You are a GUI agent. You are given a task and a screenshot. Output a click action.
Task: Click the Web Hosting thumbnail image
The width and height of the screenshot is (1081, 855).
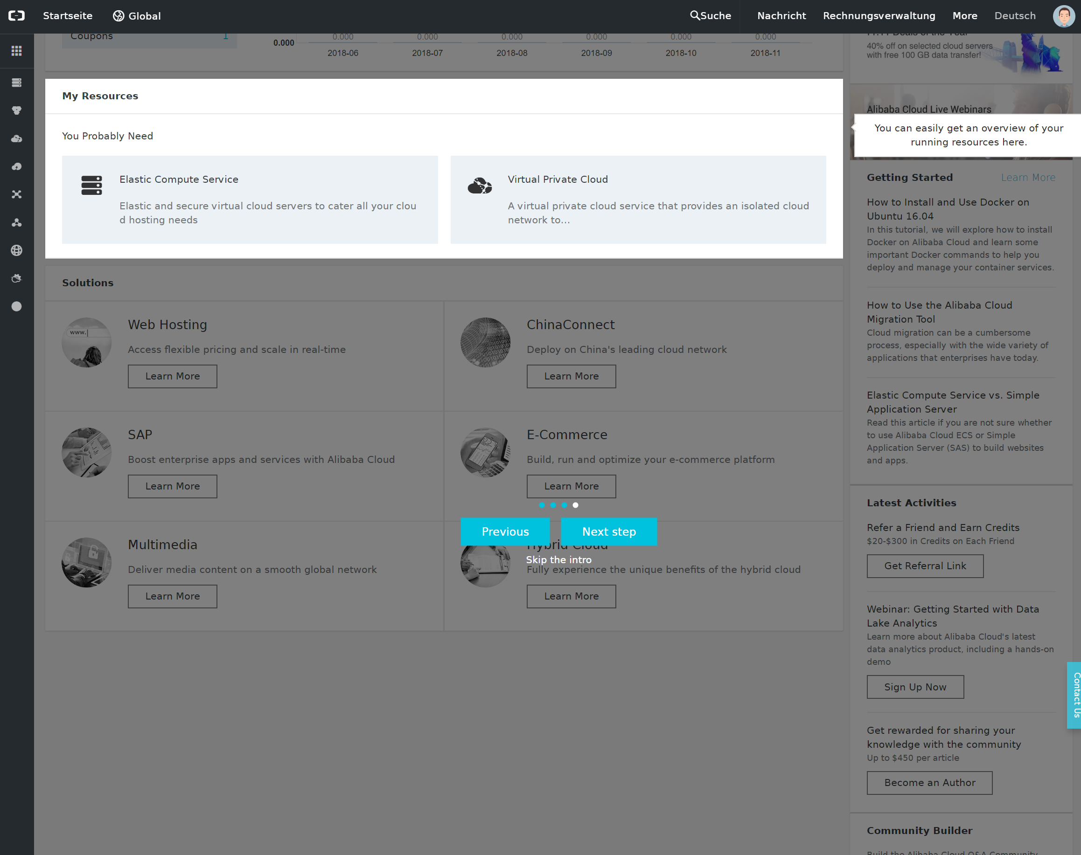(87, 342)
